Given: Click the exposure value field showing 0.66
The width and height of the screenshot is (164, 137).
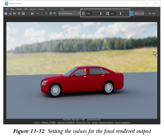Looking at the screenshot, I should pos(89,13).
